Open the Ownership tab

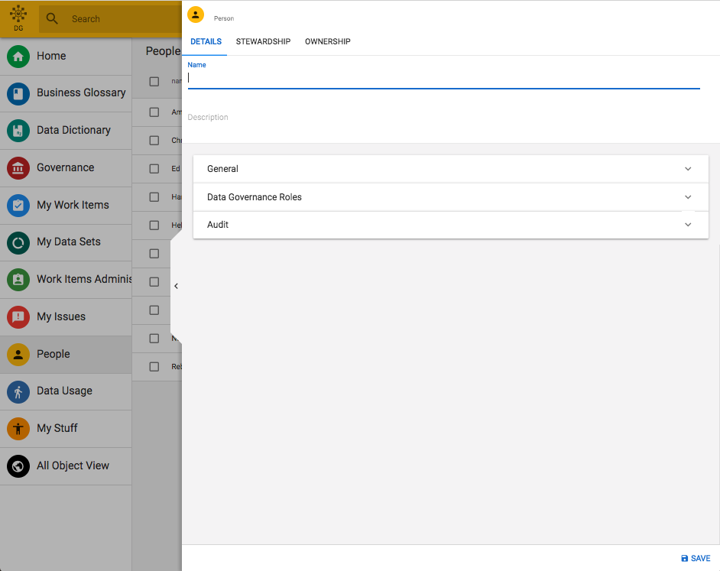click(327, 41)
